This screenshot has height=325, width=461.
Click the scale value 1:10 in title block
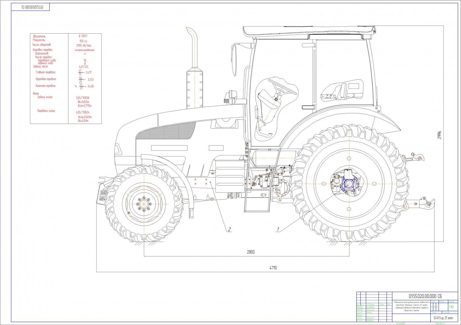pos(451,307)
